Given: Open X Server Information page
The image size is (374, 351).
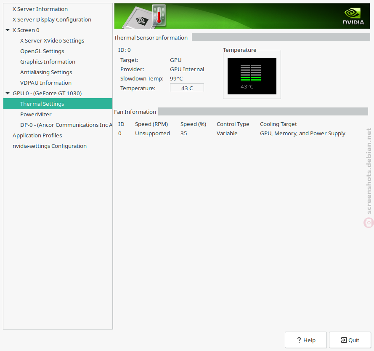Looking at the screenshot, I should click(x=40, y=9).
